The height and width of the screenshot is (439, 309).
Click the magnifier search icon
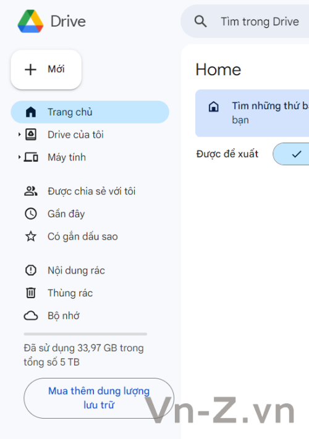[x=201, y=21]
